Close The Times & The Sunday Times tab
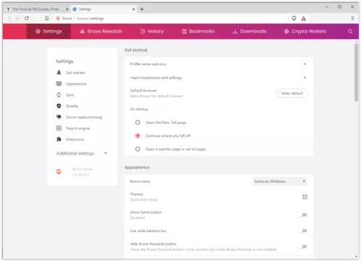361x261 pixels. coord(67,9)
